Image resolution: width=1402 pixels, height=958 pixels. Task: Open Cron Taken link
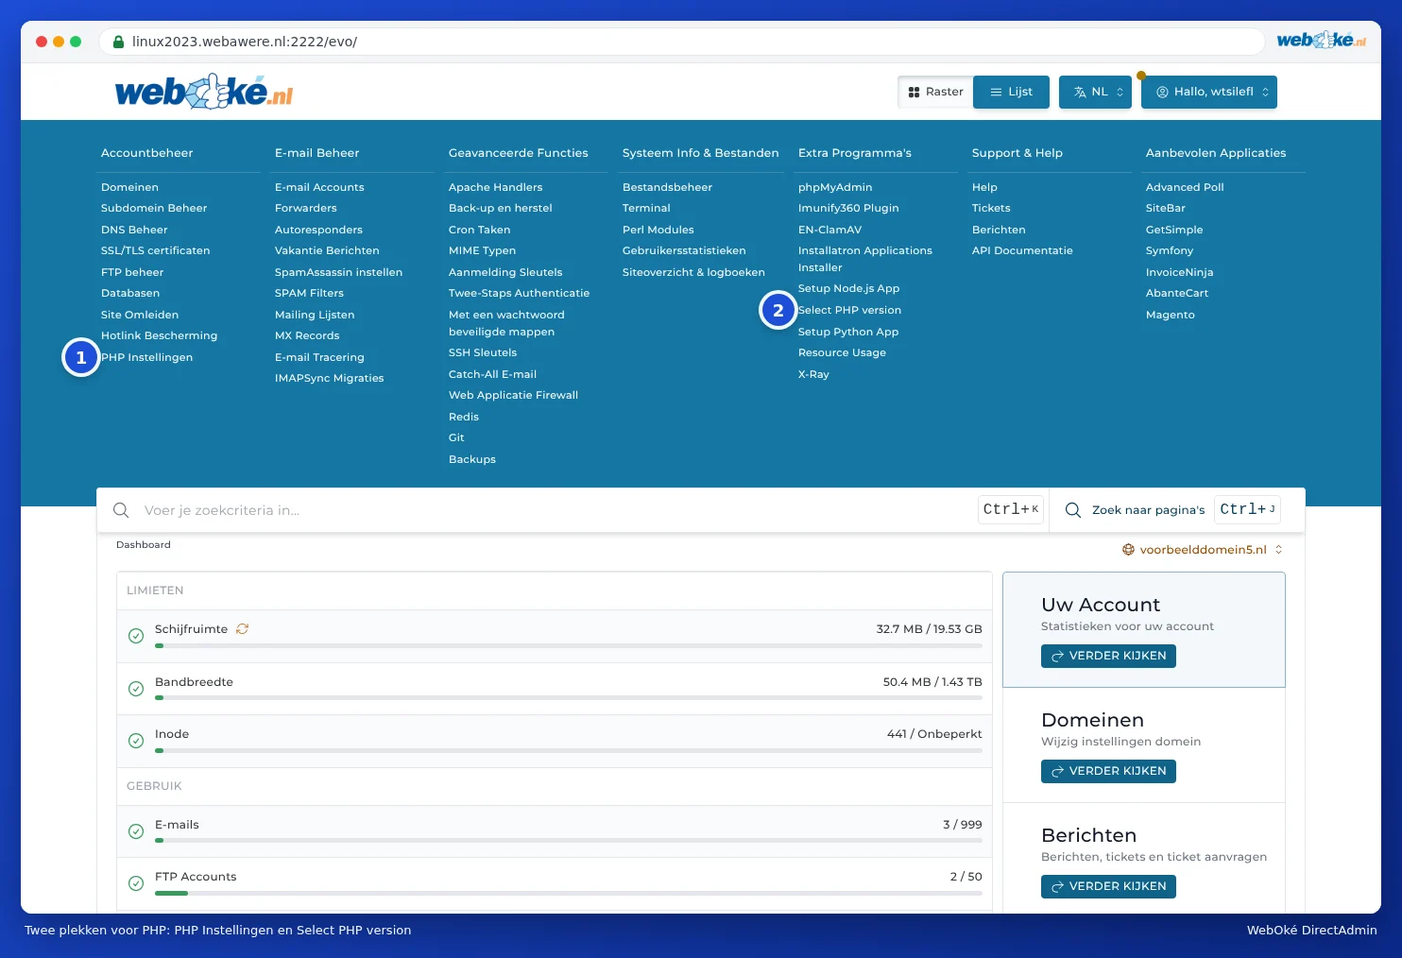479,230
